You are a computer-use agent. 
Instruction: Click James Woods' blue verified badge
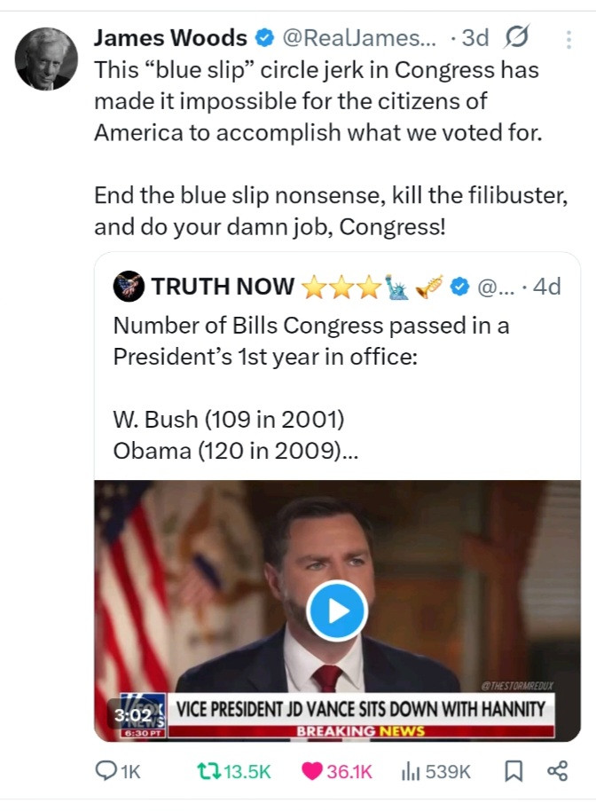(x=263, y=38)
